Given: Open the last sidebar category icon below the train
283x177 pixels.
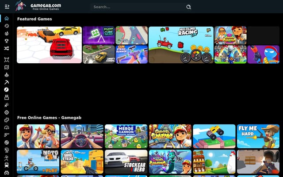Looking at the screenshot, I should tap(7, 173).
